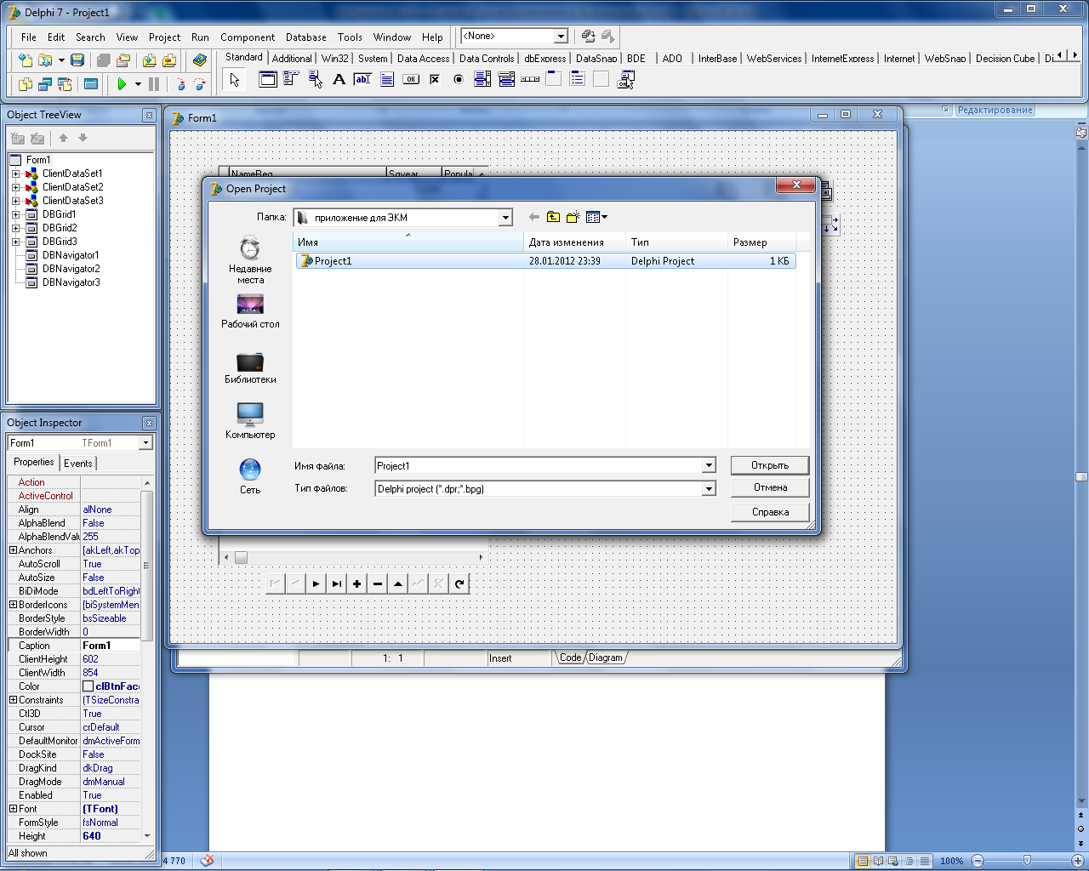Click the Справка button
The width and height of the screenshot is (1089, 871).
click(770, 512)
